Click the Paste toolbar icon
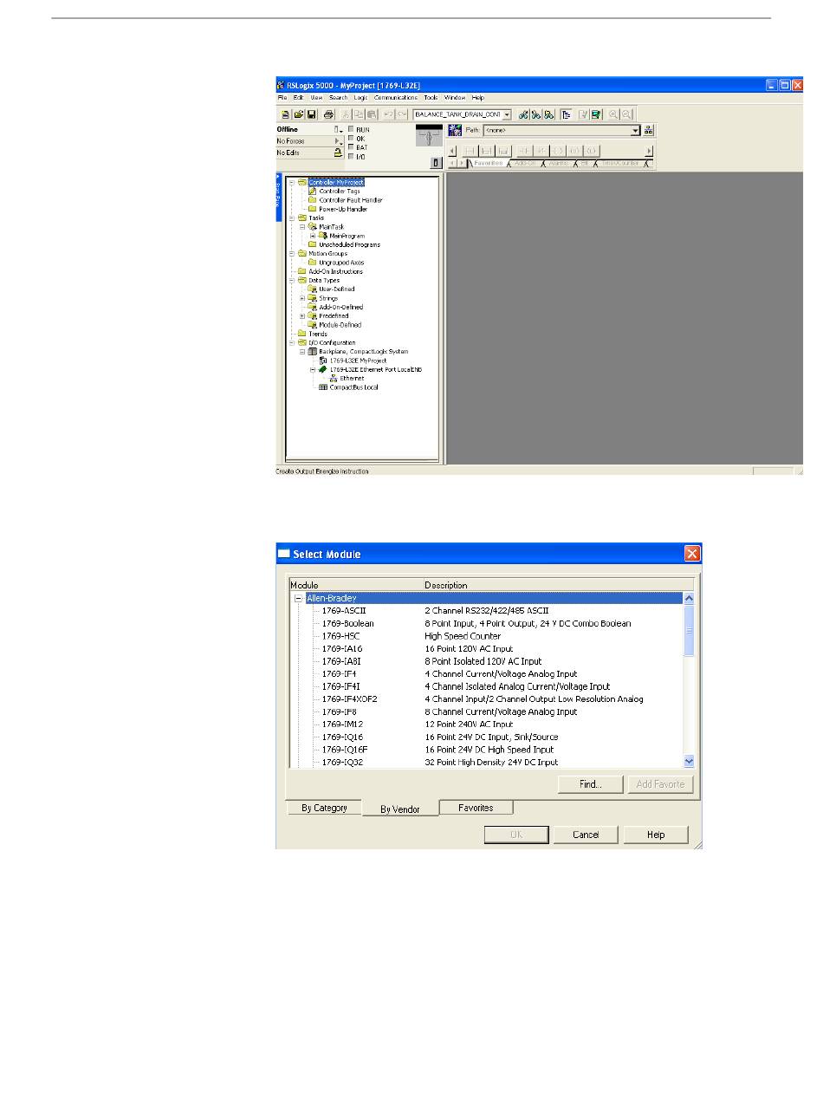 tap(371, 114)
